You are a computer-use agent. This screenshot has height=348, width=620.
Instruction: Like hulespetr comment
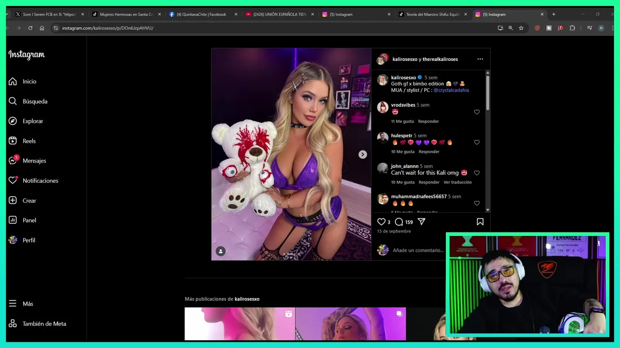tap(477, 143)
